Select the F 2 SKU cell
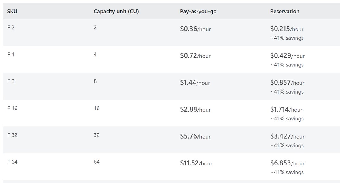The image size is (340, 183). (x=11, y=28)
